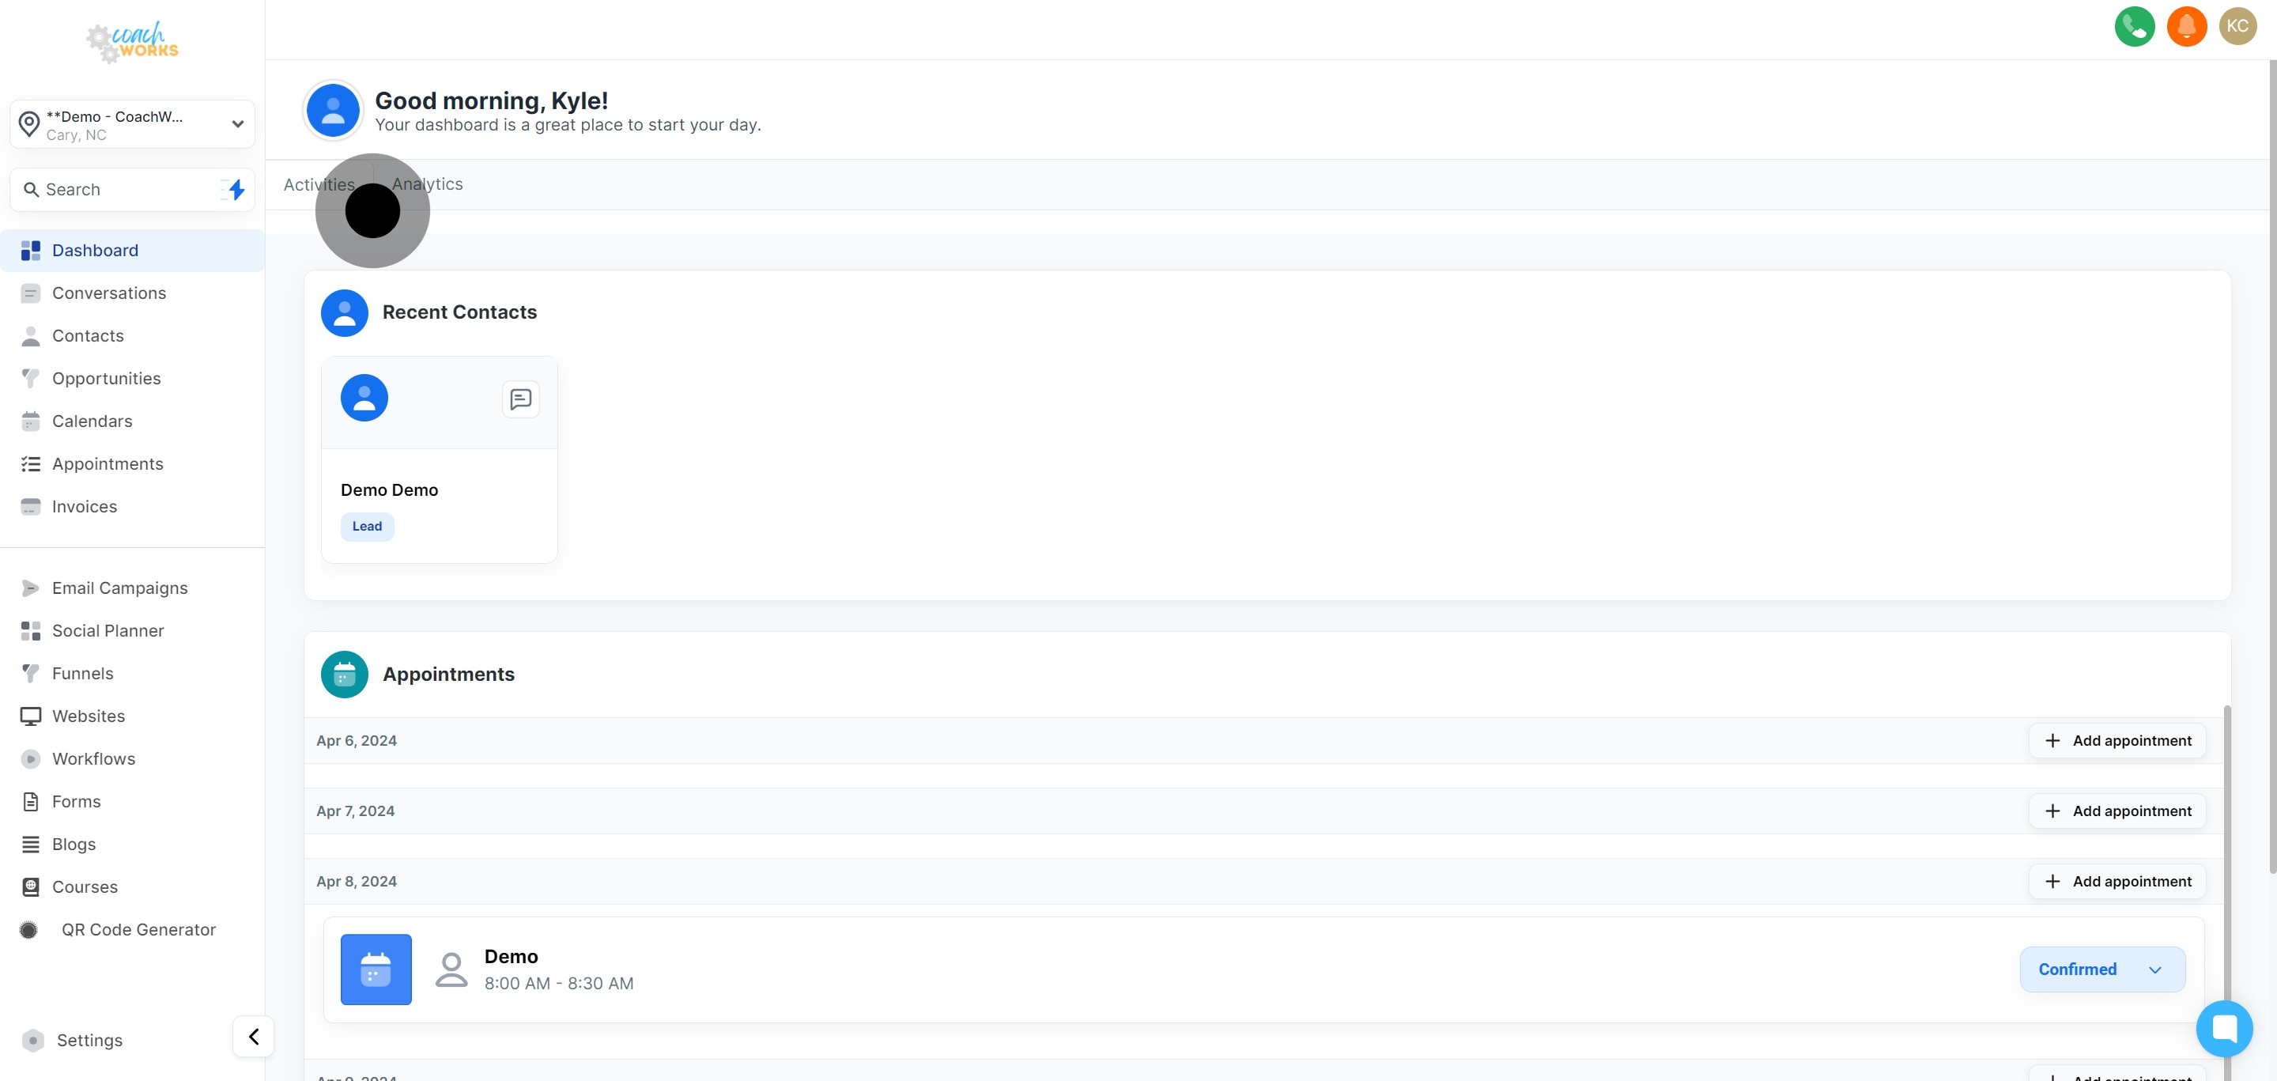Image resolution: width=2277 pixels, height=1081 pixels.
Task: Open Settings in the sidebar
Action: pos(89,1041)
